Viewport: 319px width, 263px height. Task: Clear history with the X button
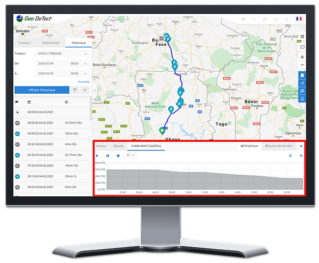click(85, 90)
